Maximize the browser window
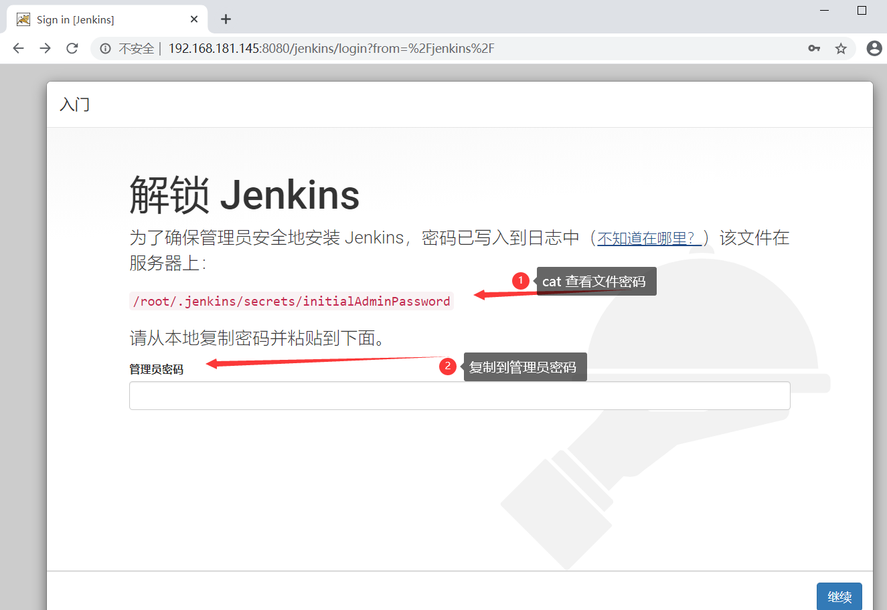Screen dimensions: 887x610 tap(862, 10)
